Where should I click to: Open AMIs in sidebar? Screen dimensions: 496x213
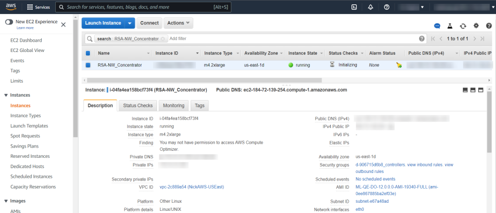coord(16,211)
